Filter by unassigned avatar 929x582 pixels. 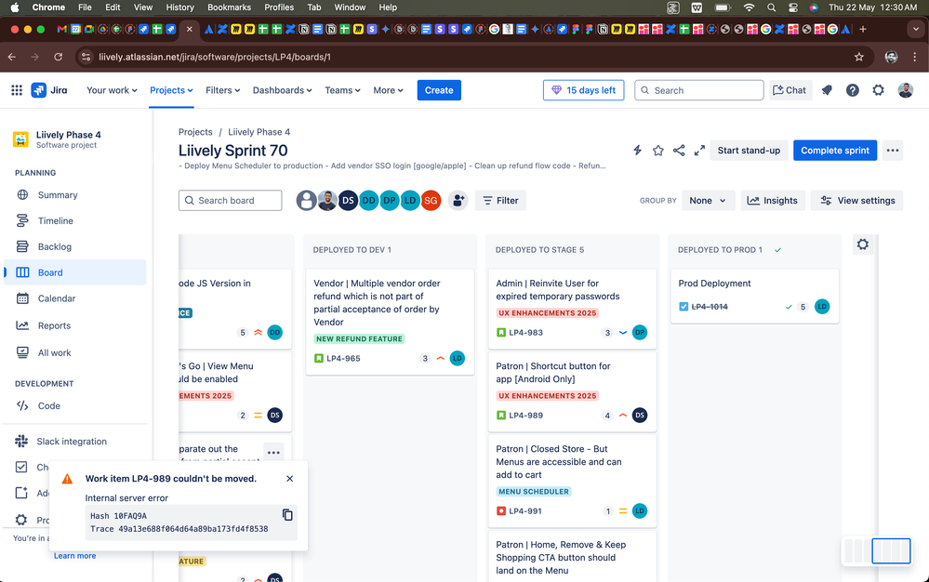pyautogui.click(x=306, y=201)
